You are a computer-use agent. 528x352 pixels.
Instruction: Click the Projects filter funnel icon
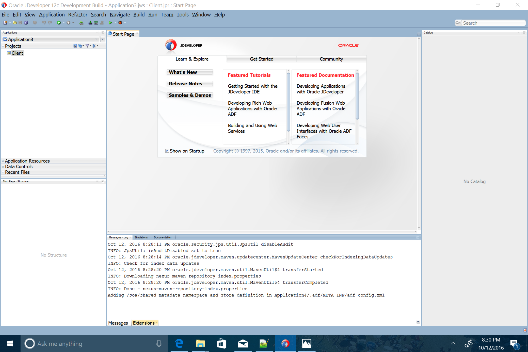click(87, 46)
